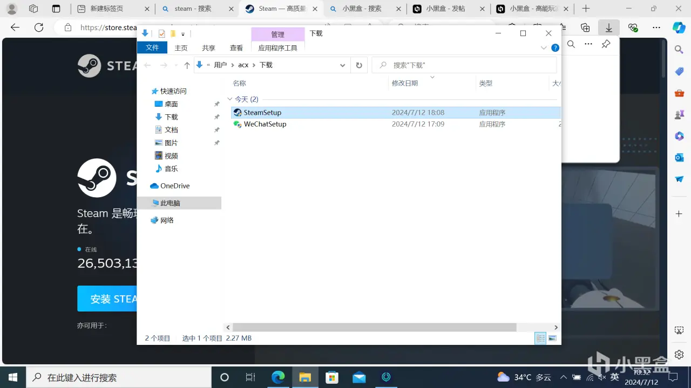
Task: Open Outlook in Edge sidebar
Action: [679, 157]
